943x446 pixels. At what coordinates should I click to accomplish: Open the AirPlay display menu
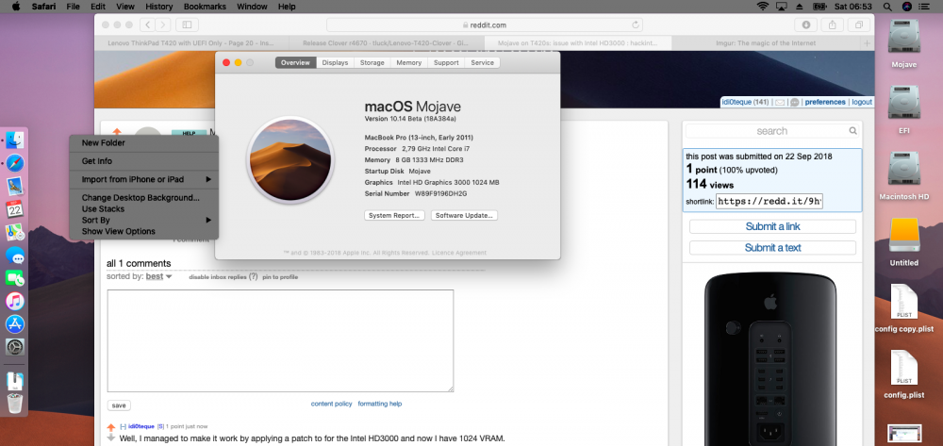click(781, 7)
